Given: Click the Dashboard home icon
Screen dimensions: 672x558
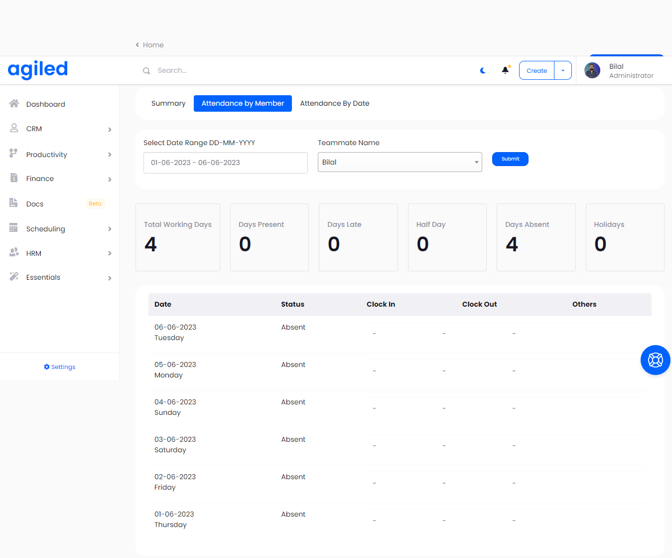Looking at the screenshot, I should [14, 104].
